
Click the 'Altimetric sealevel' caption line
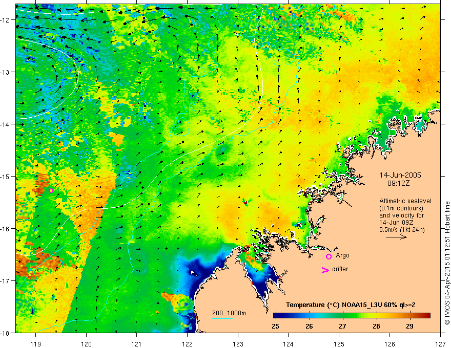tap(405, 201)
